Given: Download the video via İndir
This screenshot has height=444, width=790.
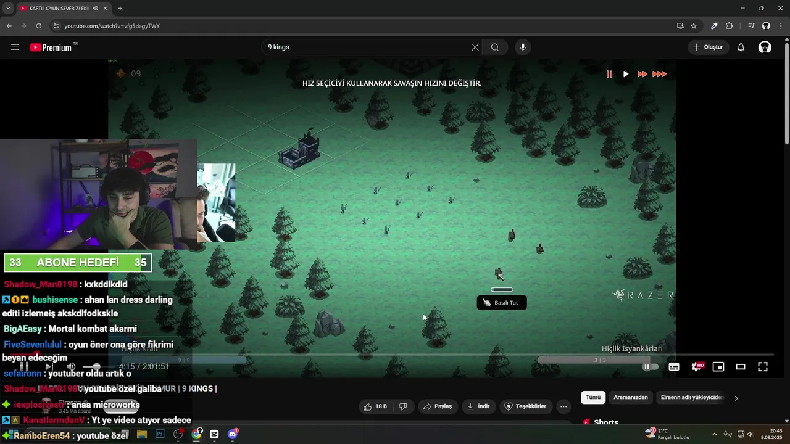Looking at the screenshot, I should (478, 406).
